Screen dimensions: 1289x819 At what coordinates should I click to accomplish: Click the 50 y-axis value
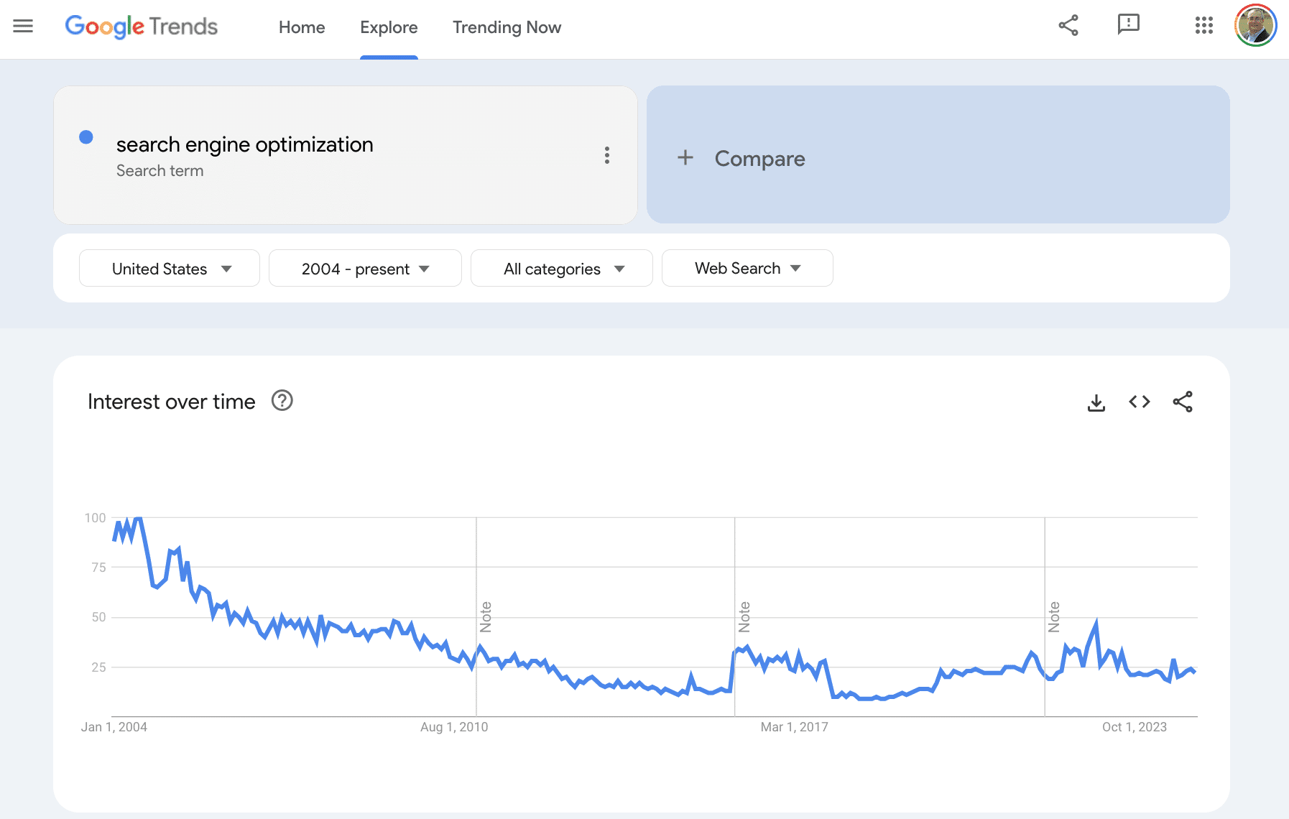coord(98,617)
